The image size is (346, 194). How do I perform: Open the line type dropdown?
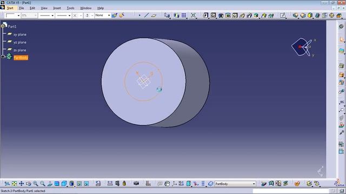click(x=69, y=16)
